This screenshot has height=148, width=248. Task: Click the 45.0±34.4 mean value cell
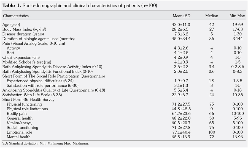coord(181,39)
